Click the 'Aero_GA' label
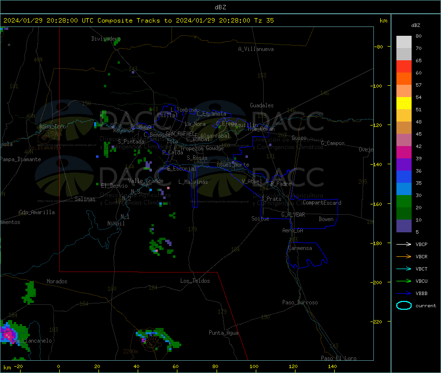This screenshot has width=441, height=373. 293,231
